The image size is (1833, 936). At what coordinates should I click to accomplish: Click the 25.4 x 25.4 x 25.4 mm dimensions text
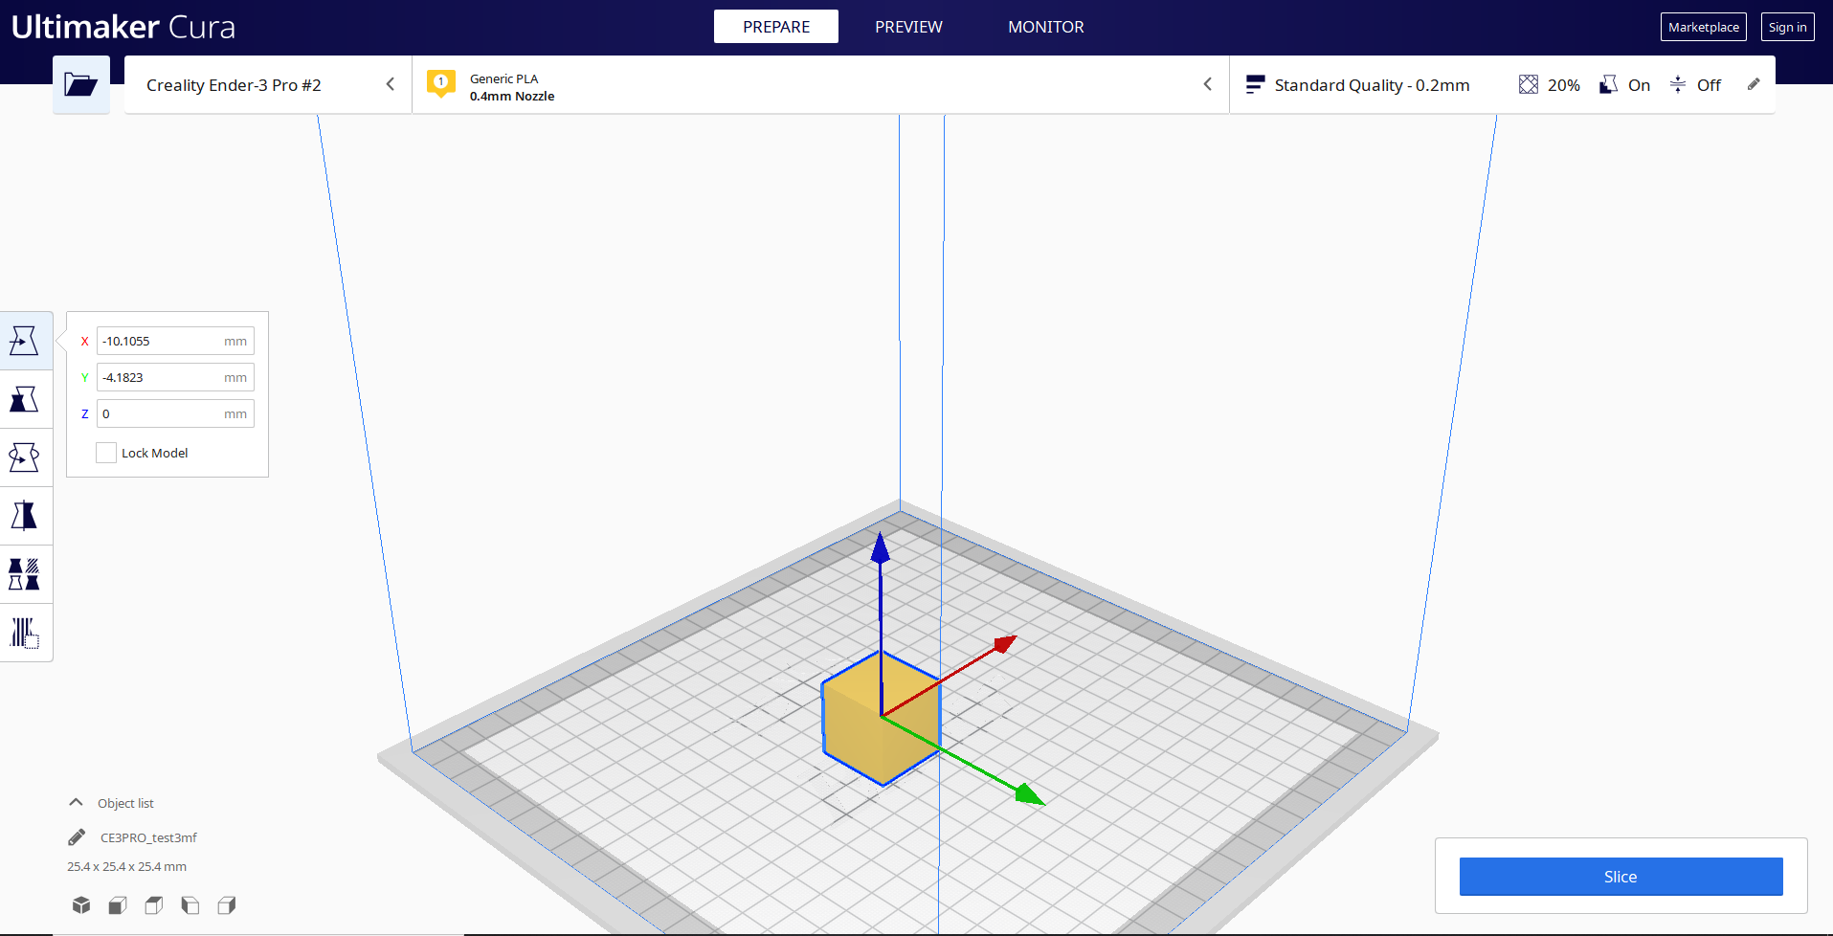(126, 866)
